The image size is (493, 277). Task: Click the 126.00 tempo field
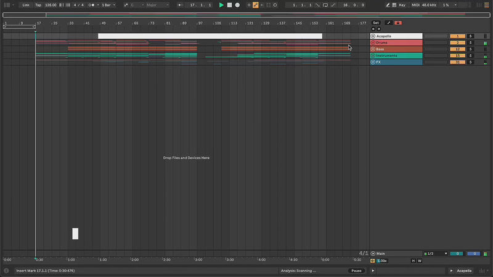coord(51,5)
